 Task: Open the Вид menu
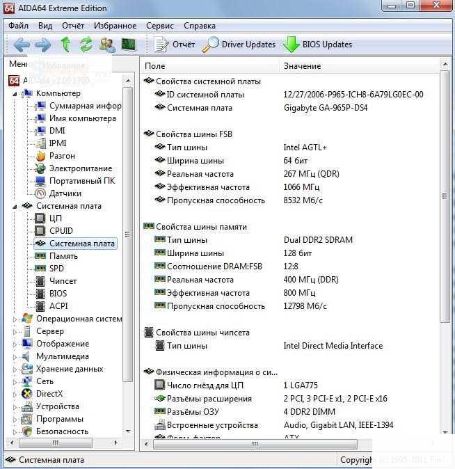[45, 26]
